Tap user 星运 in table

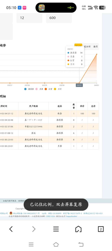[x=33, y=133]
